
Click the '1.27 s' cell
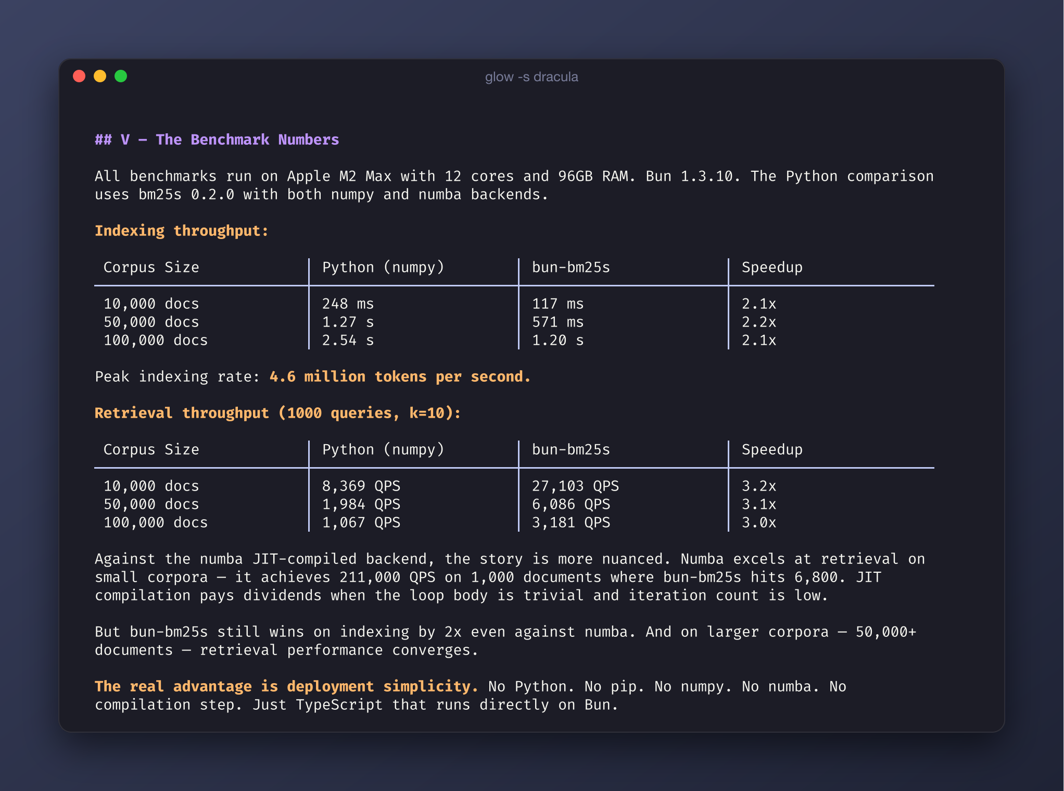[348, 322]
